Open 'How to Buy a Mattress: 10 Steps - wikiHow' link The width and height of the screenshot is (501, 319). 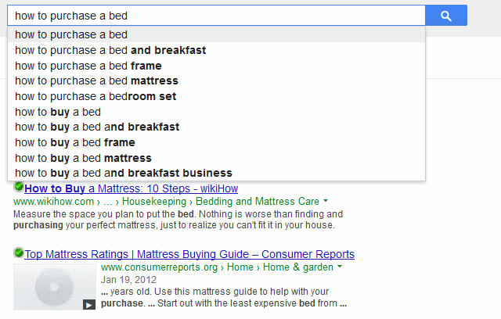(131, 188)
